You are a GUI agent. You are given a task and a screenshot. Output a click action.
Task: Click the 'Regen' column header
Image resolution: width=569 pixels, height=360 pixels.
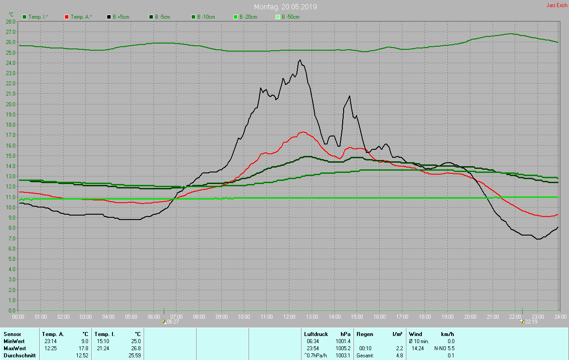[x=365, y=334]
